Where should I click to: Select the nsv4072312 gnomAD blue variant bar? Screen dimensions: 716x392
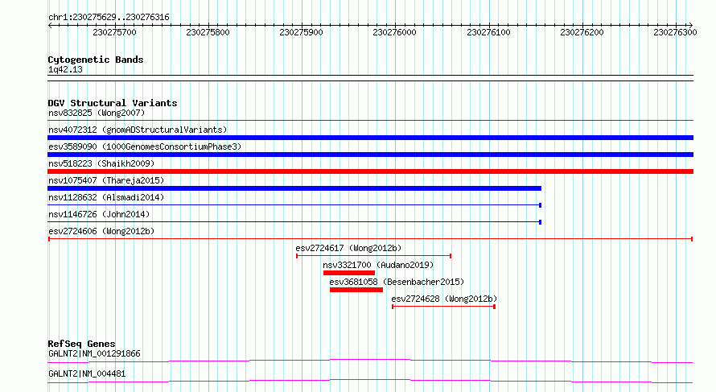370,138
